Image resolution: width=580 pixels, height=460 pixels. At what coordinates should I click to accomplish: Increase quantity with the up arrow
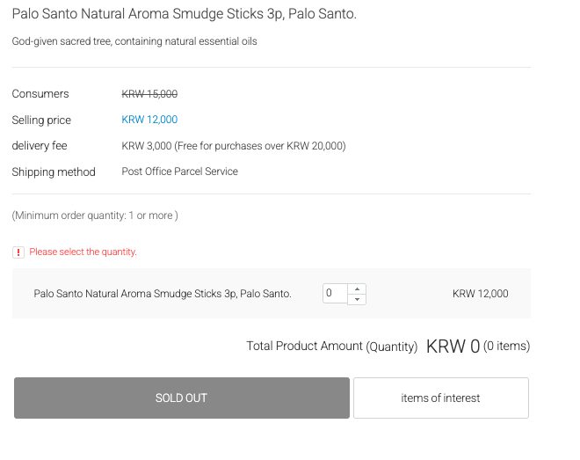(x=357, y=289)
